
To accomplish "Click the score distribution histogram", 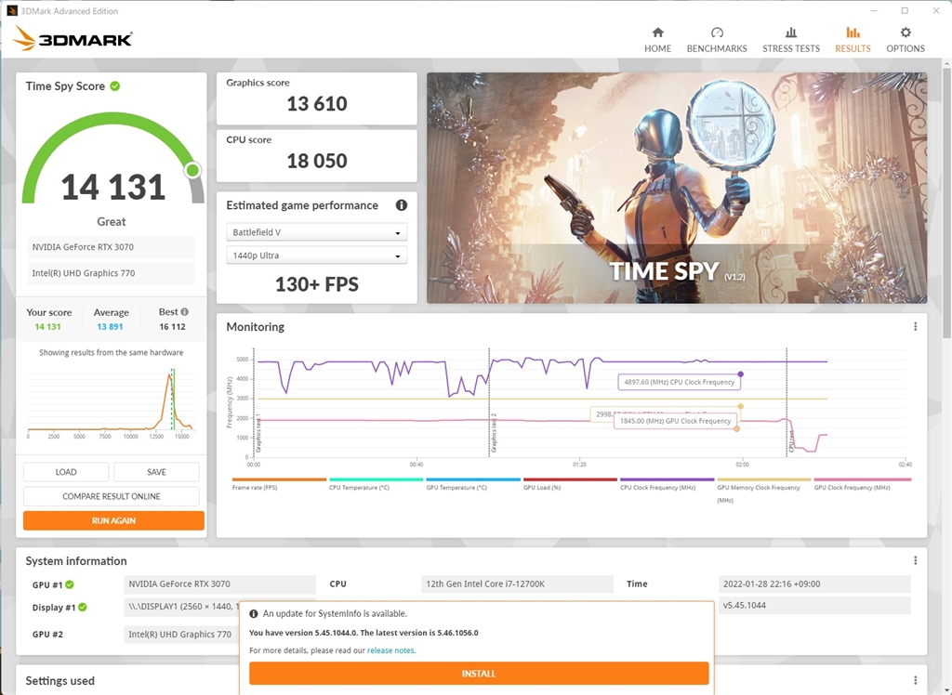I will click(x=112, y=401).
